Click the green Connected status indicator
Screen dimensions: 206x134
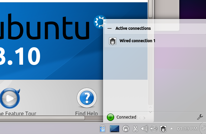(x=111, y=117)
